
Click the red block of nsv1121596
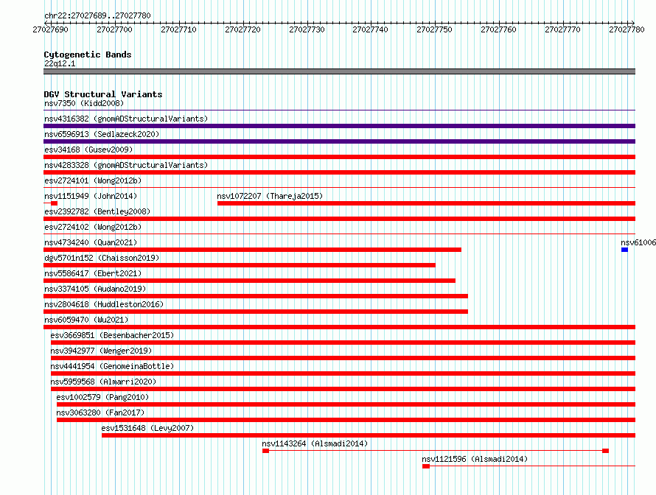click(x=426, y=466)
